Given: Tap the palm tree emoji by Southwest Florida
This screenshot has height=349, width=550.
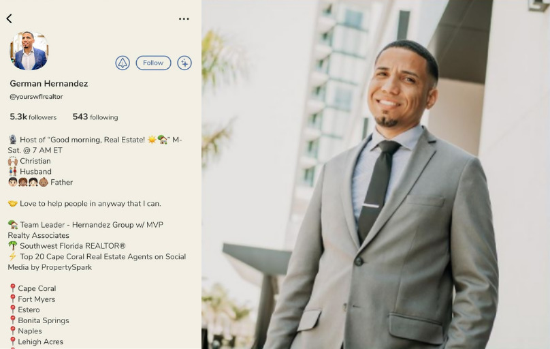Looking at the screenshot, I should pos(13,246).
